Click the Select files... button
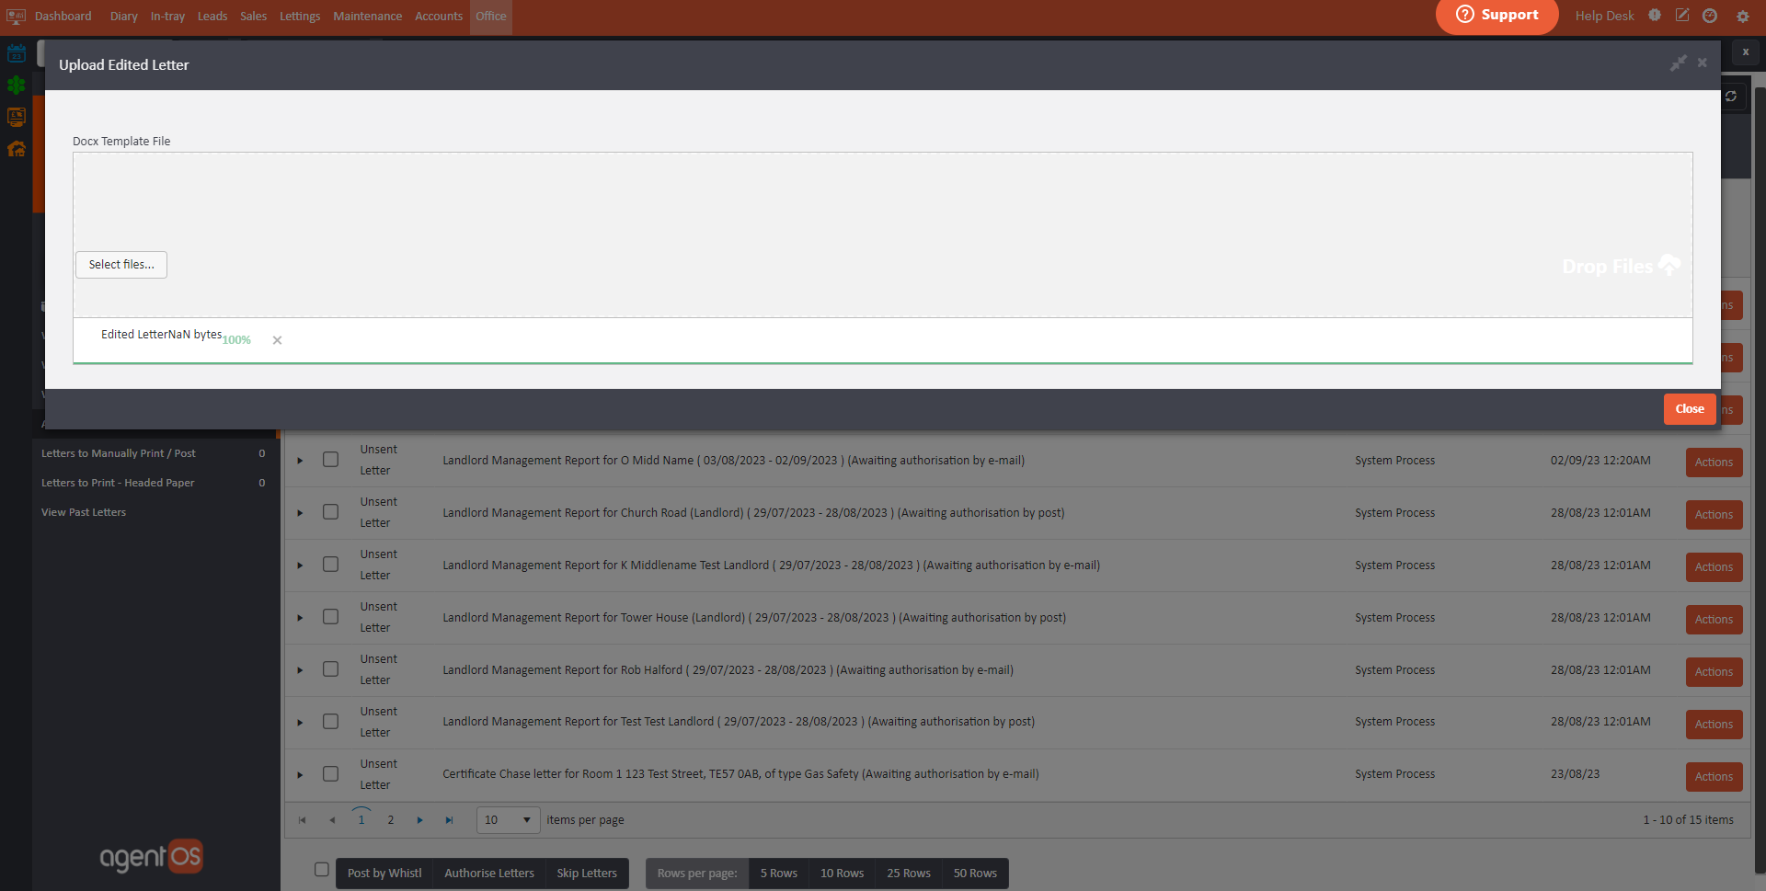The height and width of the screenshot is (891, 1766). click(121, 265)
